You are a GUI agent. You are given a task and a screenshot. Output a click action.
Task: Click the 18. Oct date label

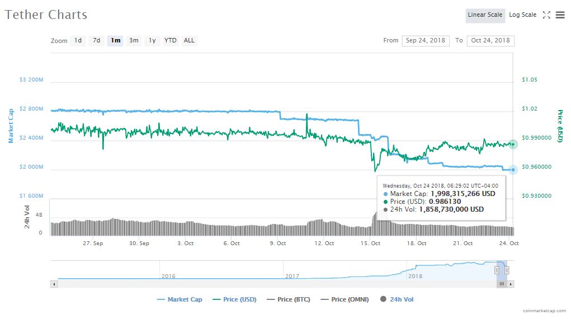pyautogui.click(x=417, y=243)
